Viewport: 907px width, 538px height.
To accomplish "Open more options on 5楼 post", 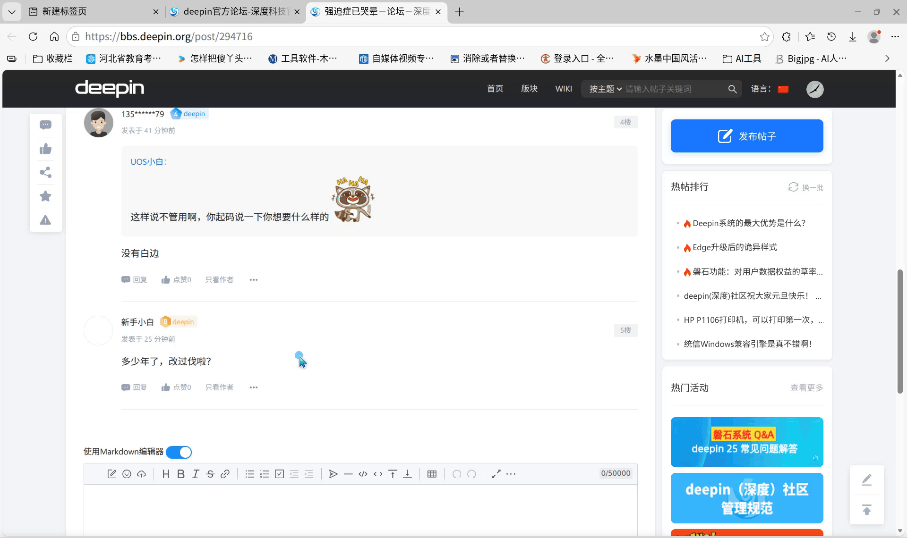I will click(254, 387).
